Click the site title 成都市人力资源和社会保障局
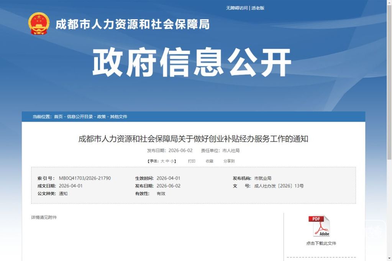Viewport: 392px width, 261px height. (133, 24)
